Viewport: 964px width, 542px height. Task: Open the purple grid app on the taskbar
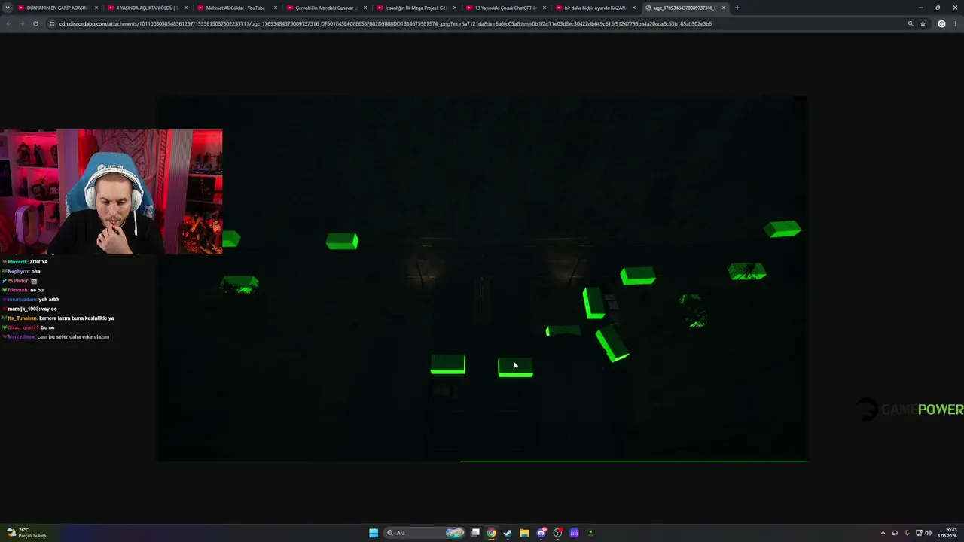tap(574, 533)
